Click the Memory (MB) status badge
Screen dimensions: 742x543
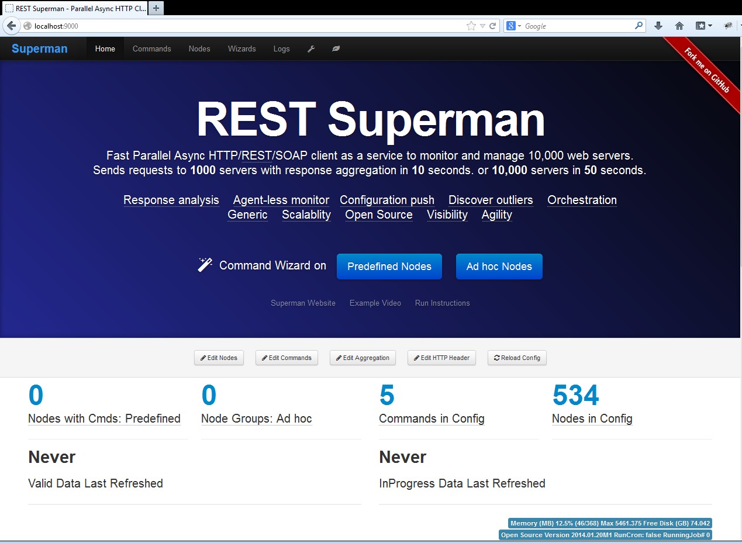[610, 523]
